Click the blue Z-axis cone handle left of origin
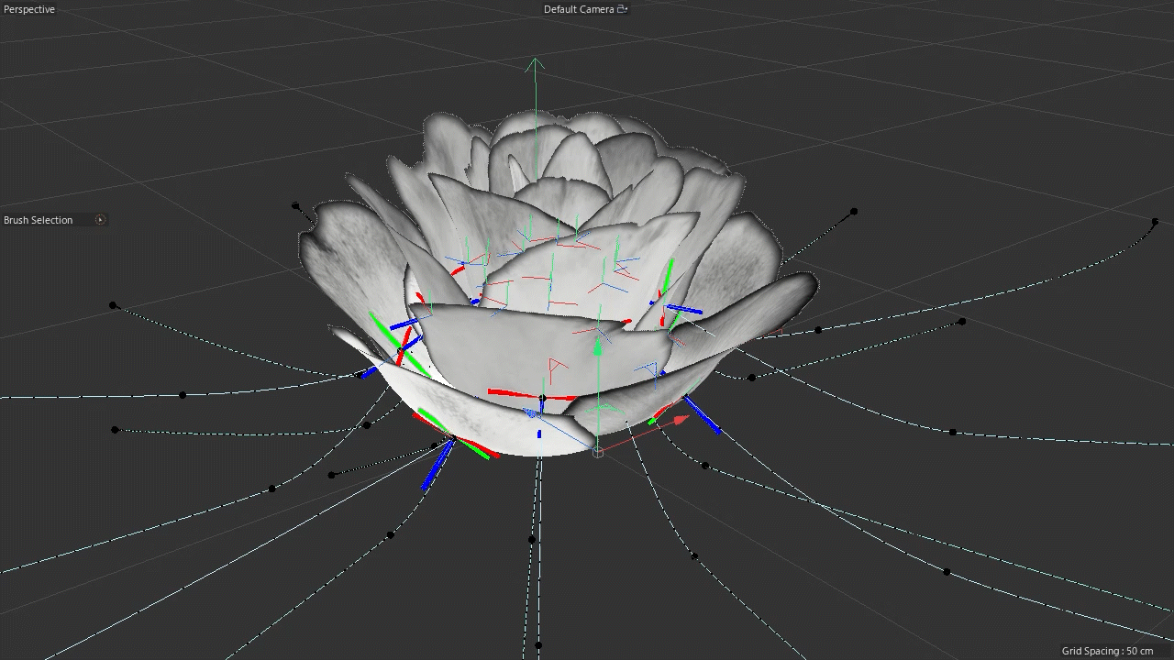Image resolution: width=1174 pixels, height=660 pixels. click(532, 413)
